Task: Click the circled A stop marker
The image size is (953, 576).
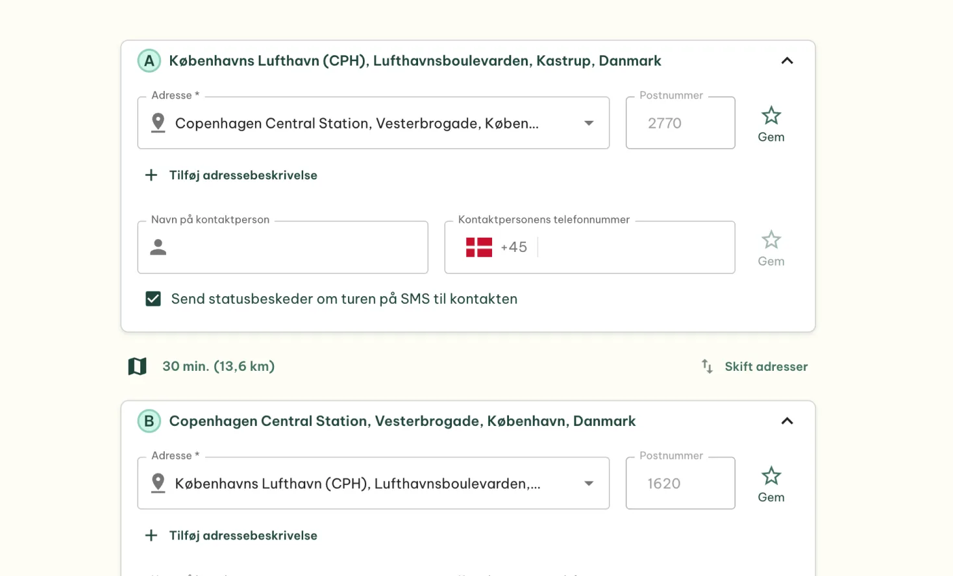Action: pyautogui.click(x=149, y=60)
